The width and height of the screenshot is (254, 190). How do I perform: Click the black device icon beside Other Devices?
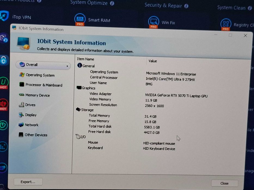(x=21, y=135)
